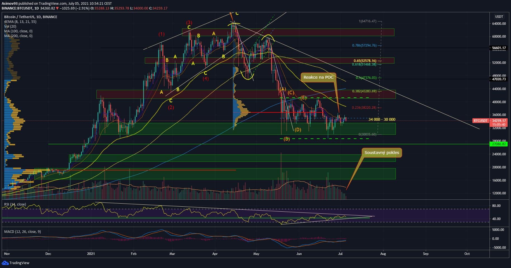Image resolution: width=511 pixels, height=268 pixels.
Task: Click the 12000.00 price axis label
Action: [499, 193]
